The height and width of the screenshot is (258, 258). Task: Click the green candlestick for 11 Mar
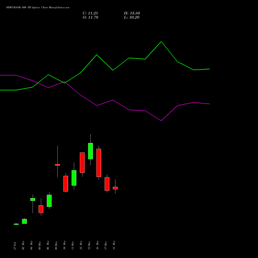point(74,178)
